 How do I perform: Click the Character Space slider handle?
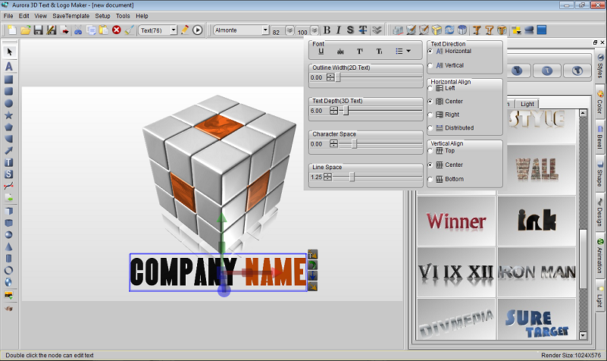(x=354, y=144)
